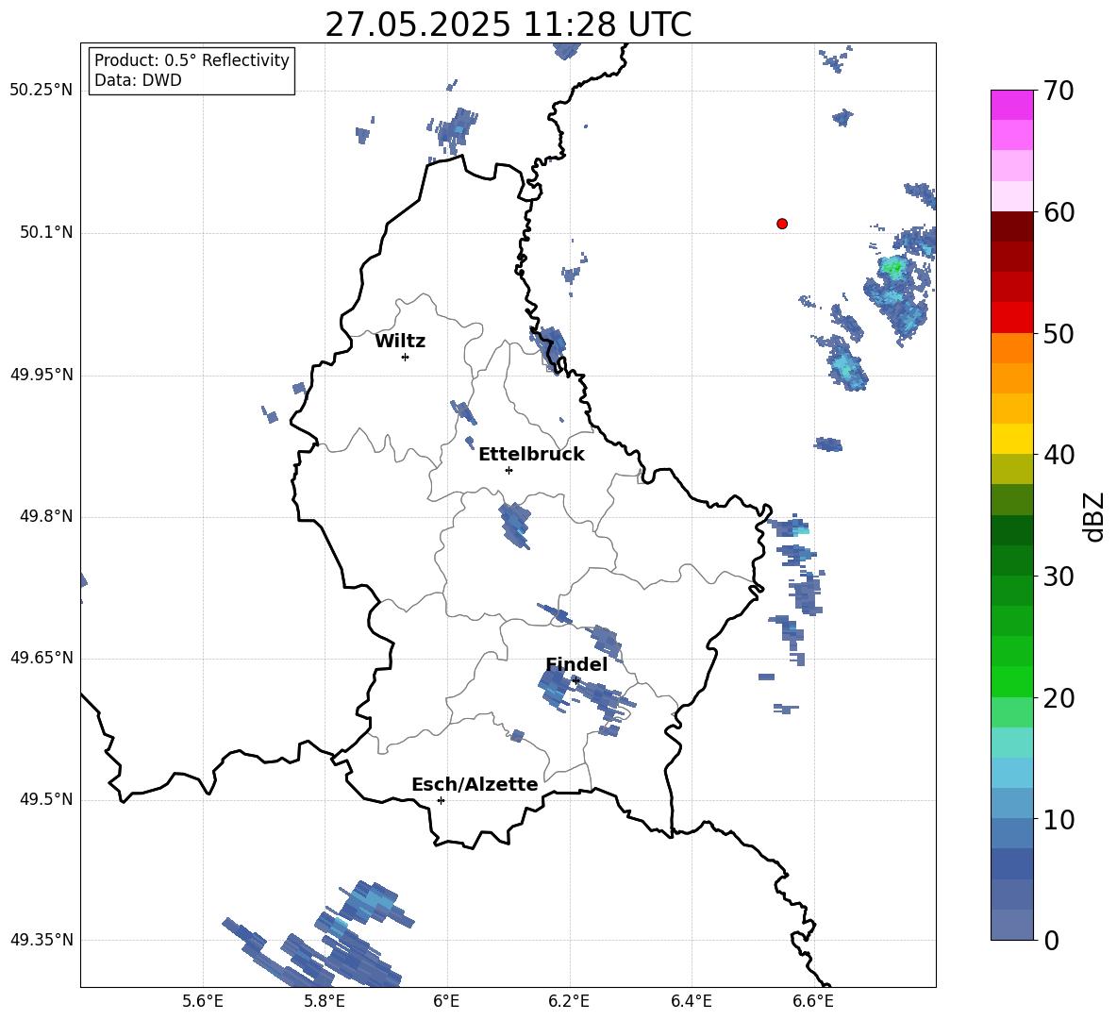Viewport: 1117px width, 1020px height.
Task: Click the Esch/Alzette location cross marker
Action: [441, 800]
